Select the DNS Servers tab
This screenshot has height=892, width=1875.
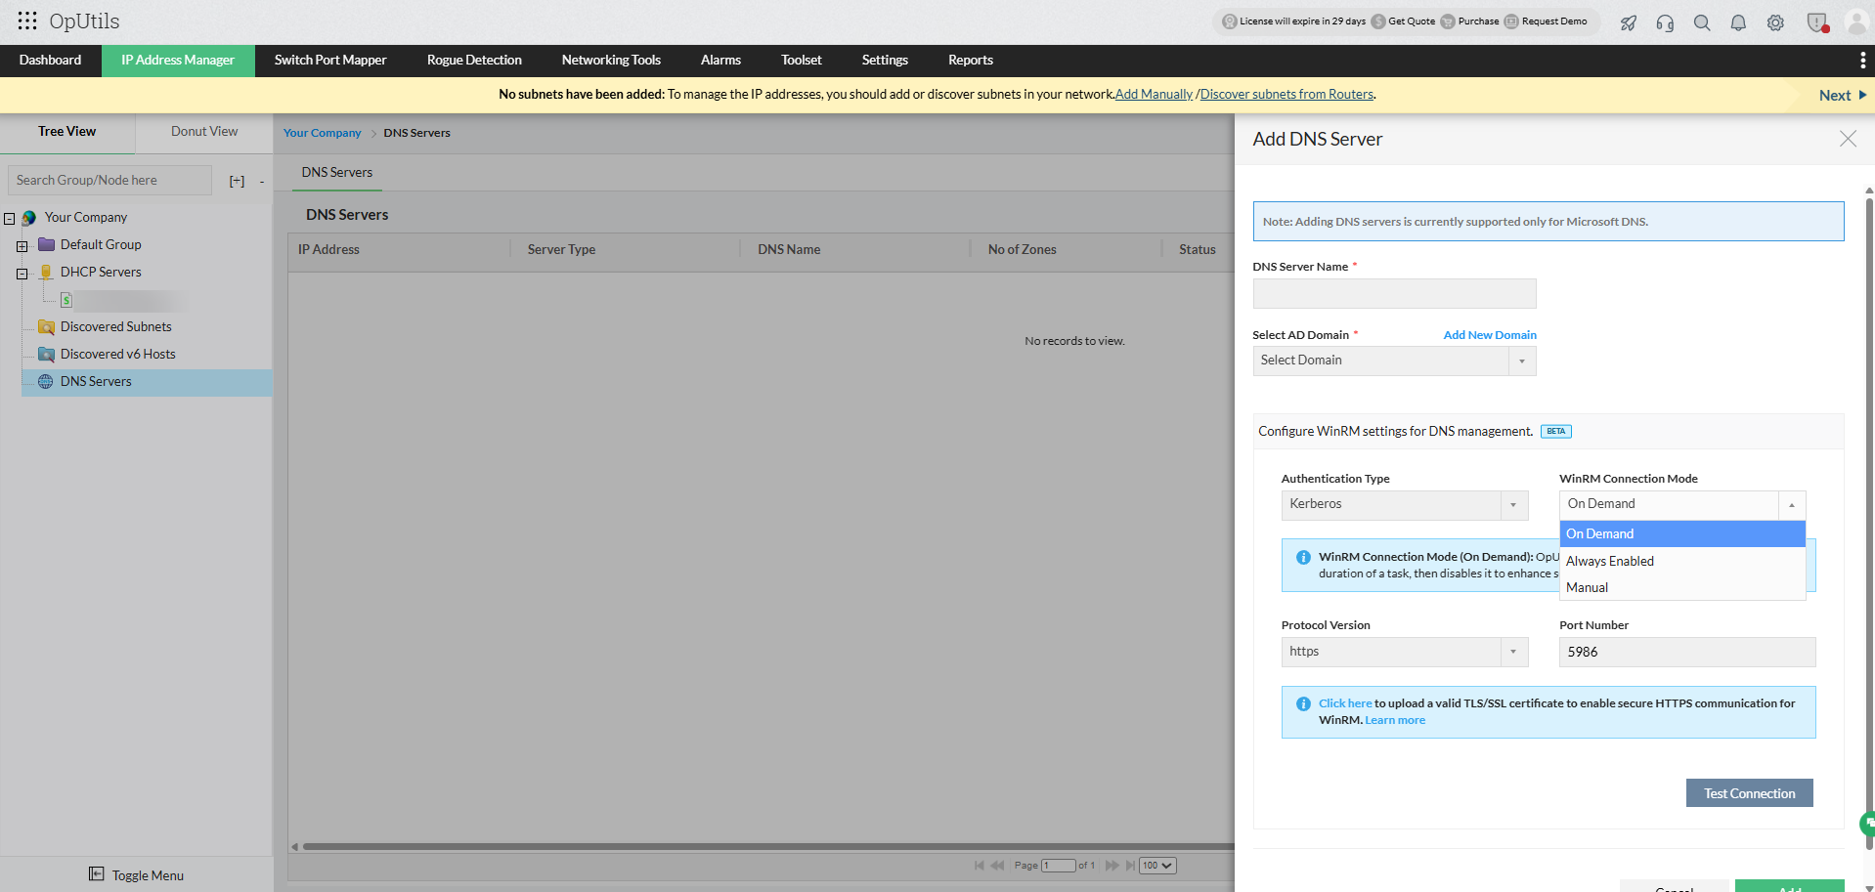point(337,173)
